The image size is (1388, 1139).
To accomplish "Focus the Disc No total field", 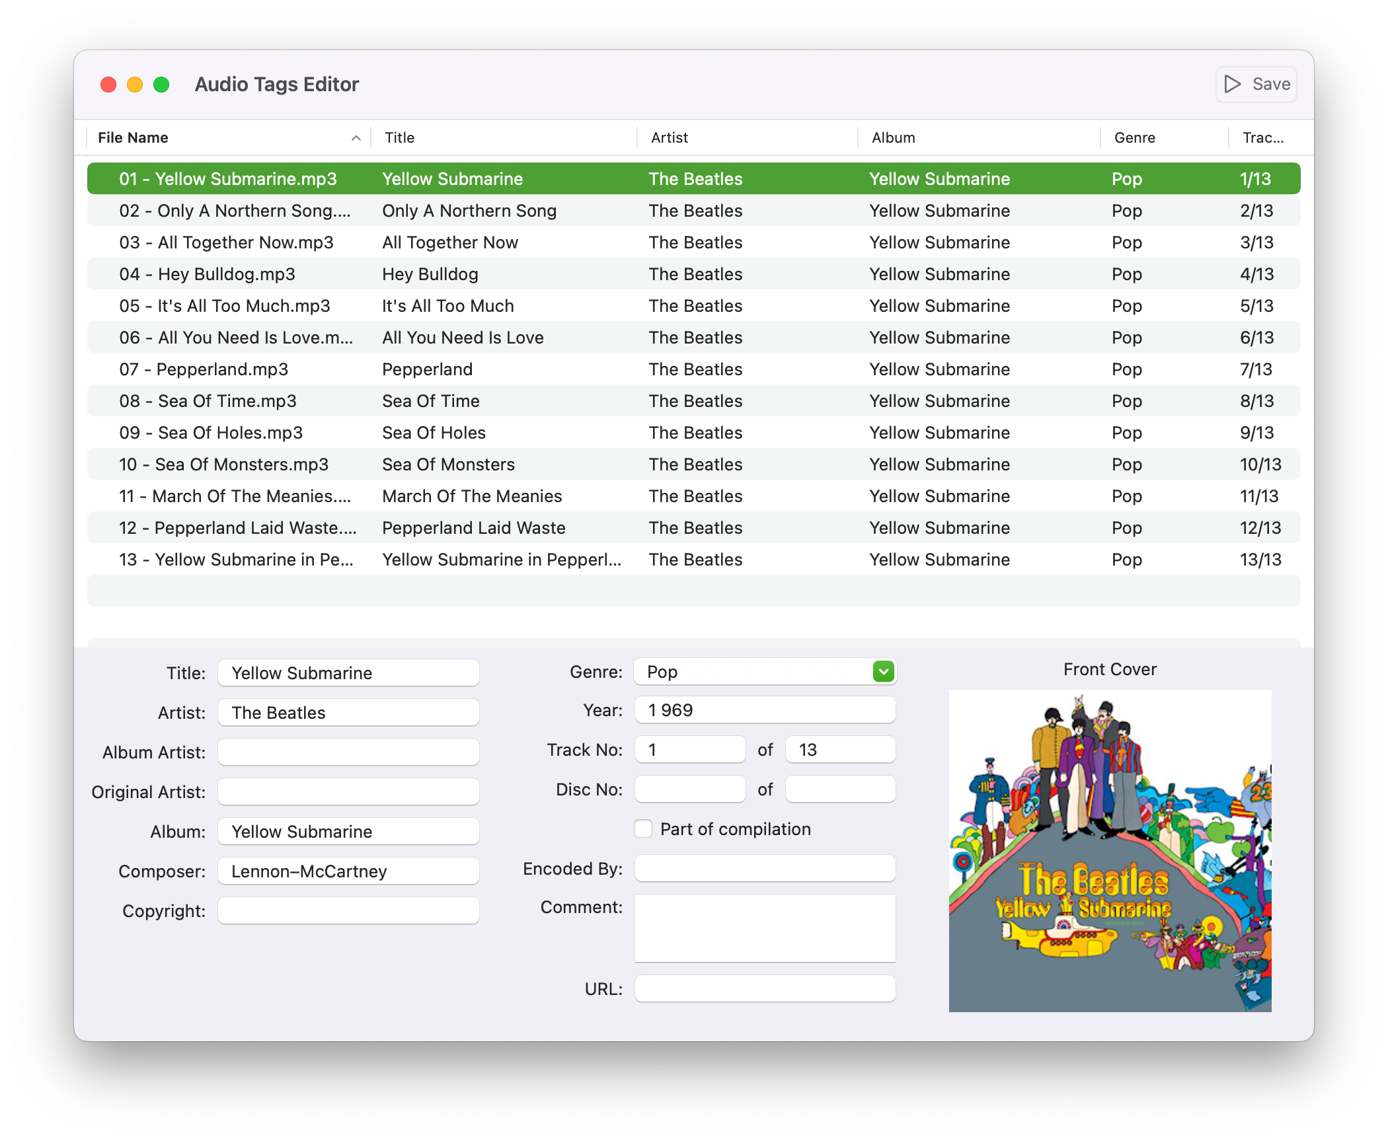I will [x=840, y=789].
